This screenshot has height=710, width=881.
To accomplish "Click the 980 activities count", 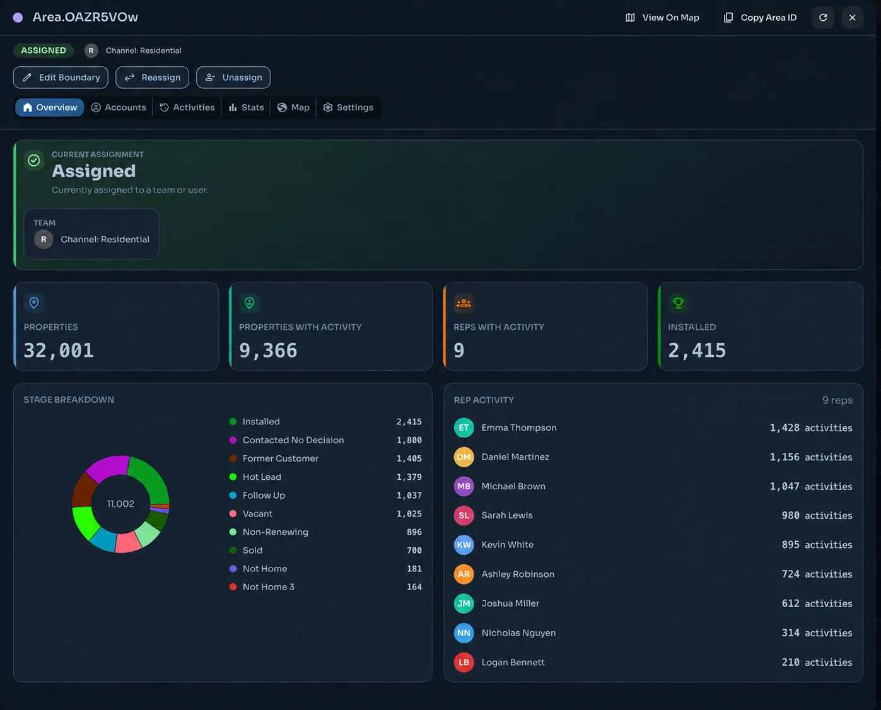I will tap(817, 516).
